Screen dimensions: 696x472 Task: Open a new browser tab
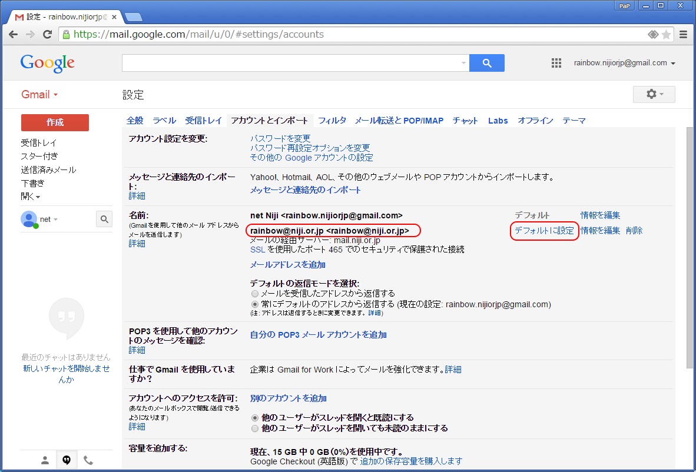(133, 17)
